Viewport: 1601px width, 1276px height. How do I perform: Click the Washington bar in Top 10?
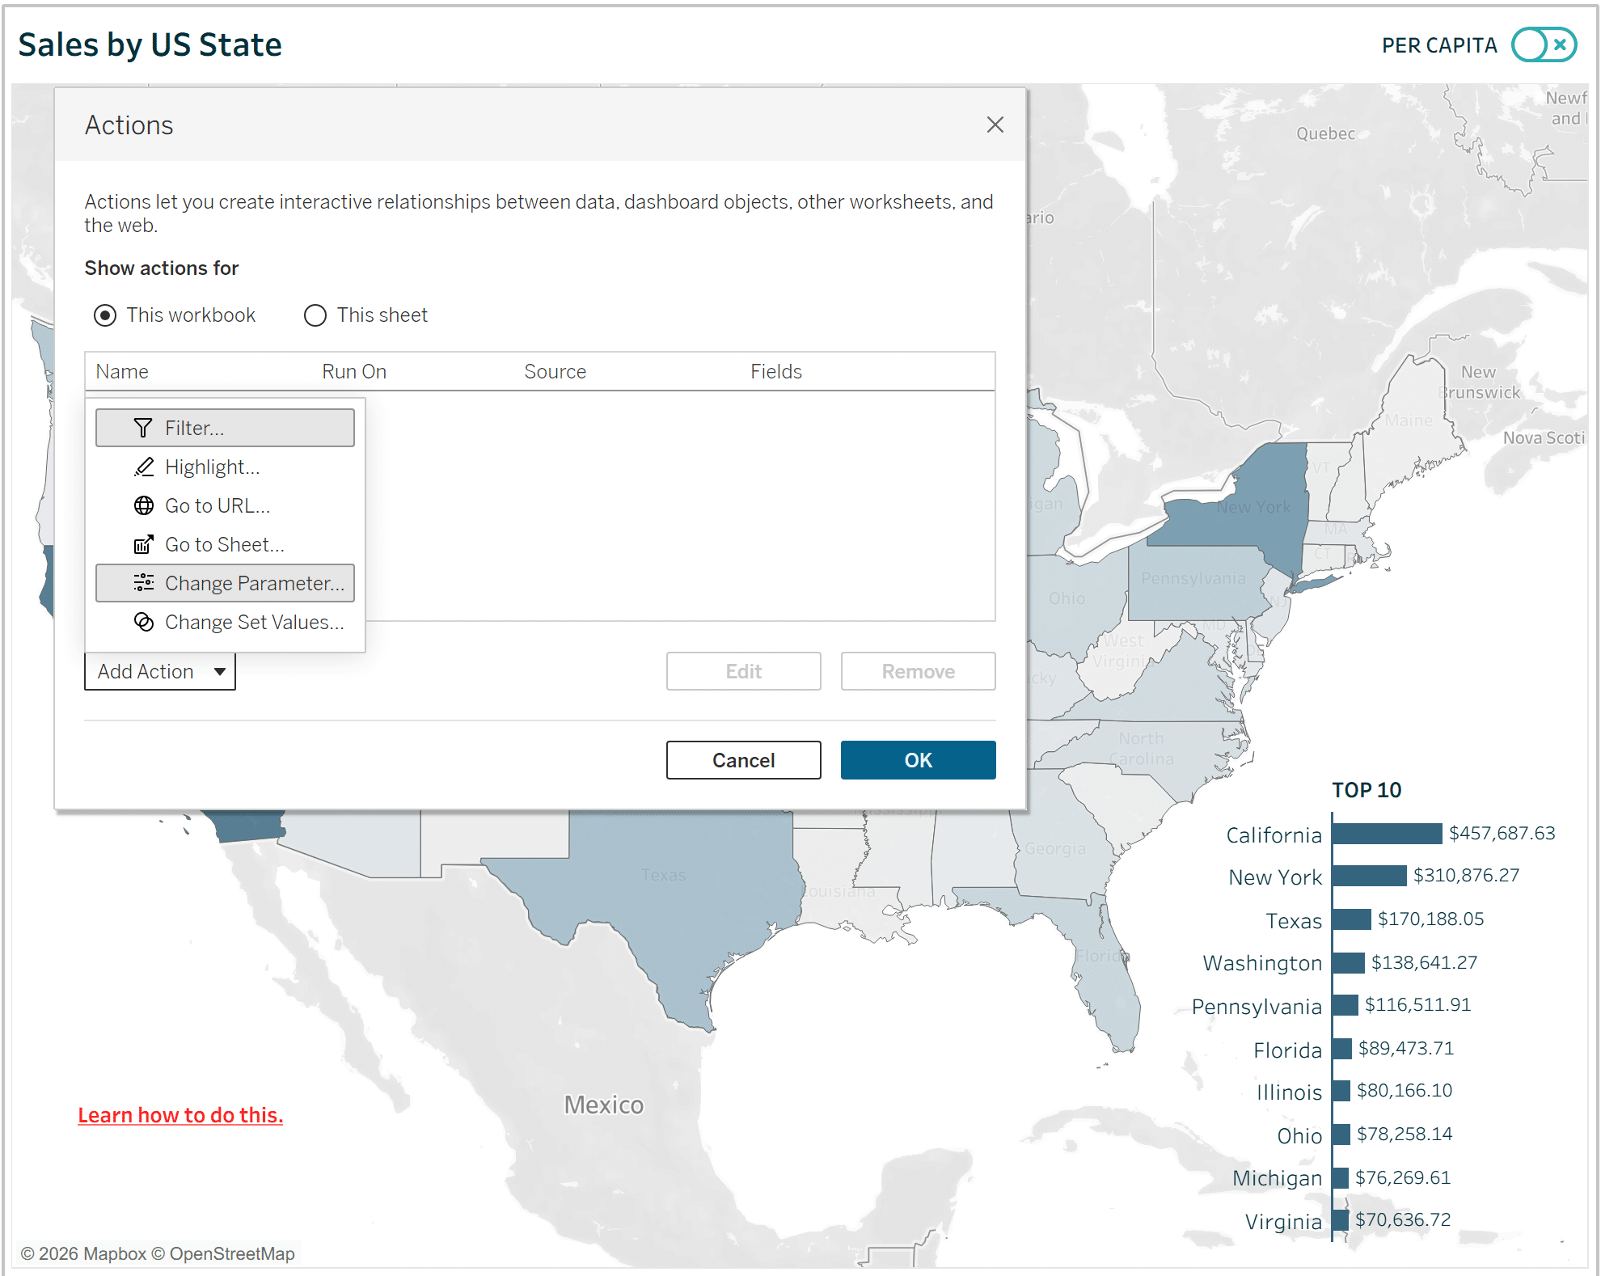1349,963
